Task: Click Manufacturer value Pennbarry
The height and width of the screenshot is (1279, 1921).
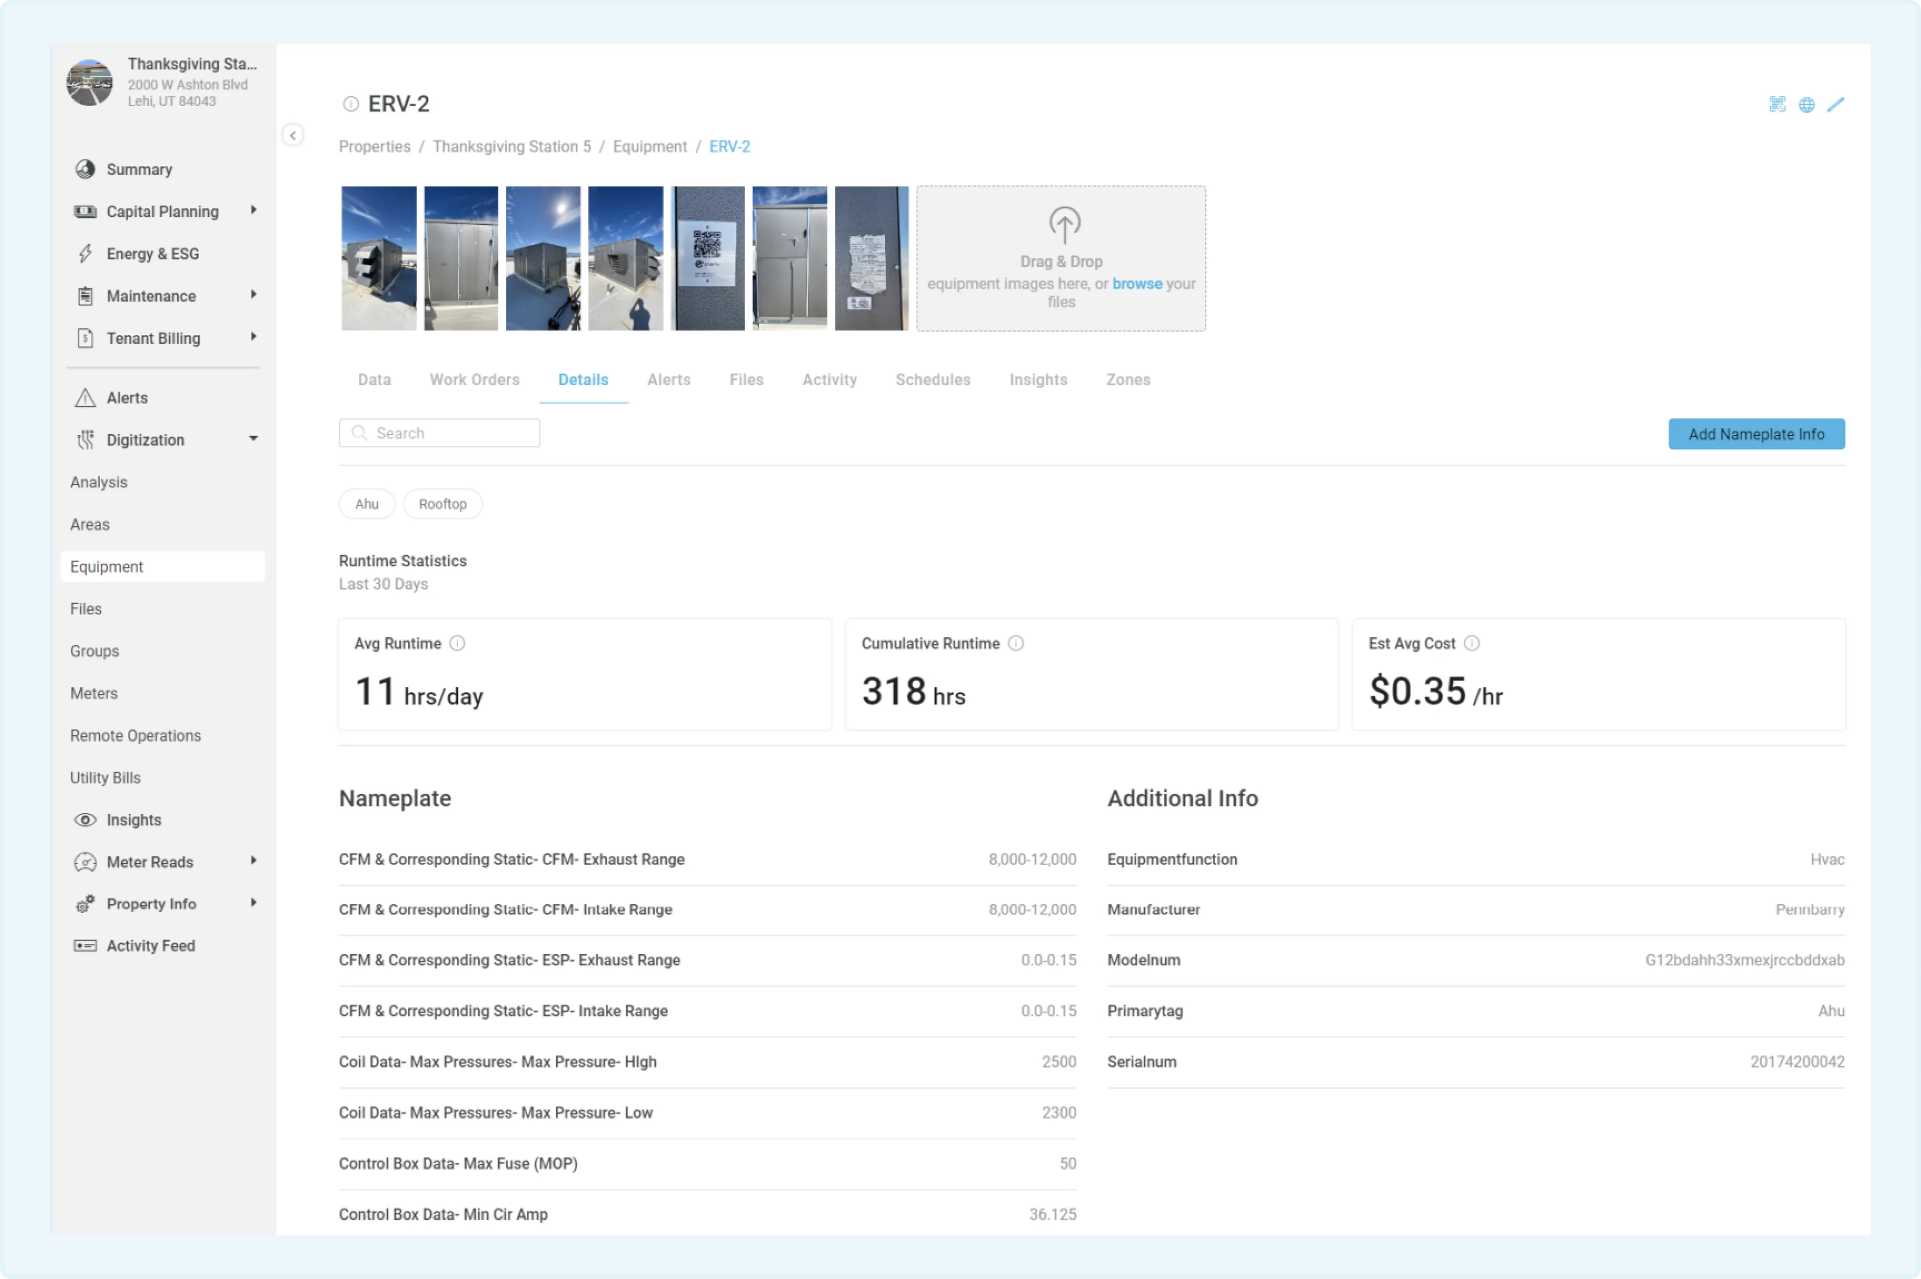Action: [1810, 909]
